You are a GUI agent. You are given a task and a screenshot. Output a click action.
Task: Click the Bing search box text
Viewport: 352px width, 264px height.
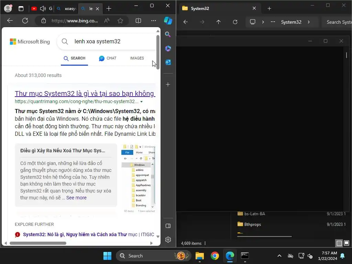pos(97,41)
